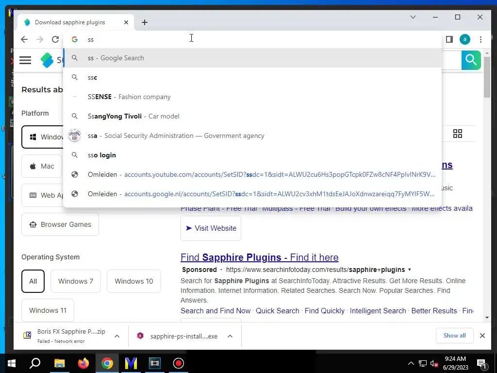
Task: Select the Browser Games filter
Action: point(60,224)
